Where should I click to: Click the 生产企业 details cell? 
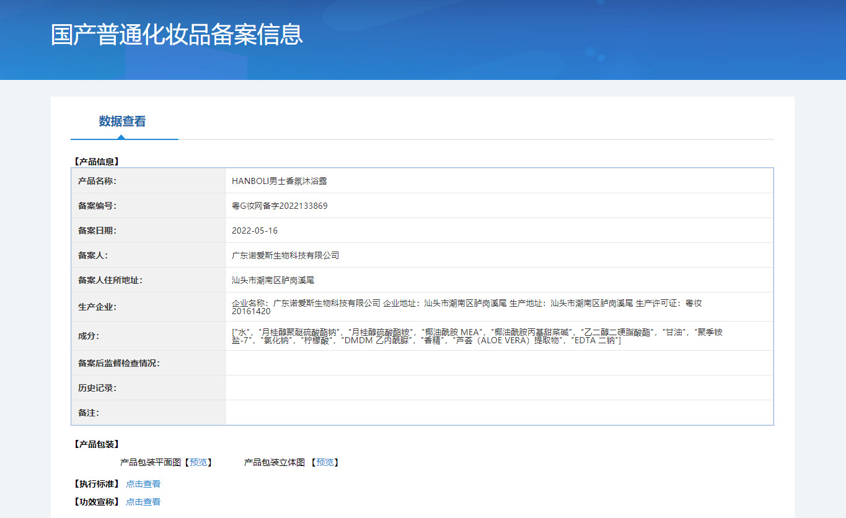coord(500,307)
